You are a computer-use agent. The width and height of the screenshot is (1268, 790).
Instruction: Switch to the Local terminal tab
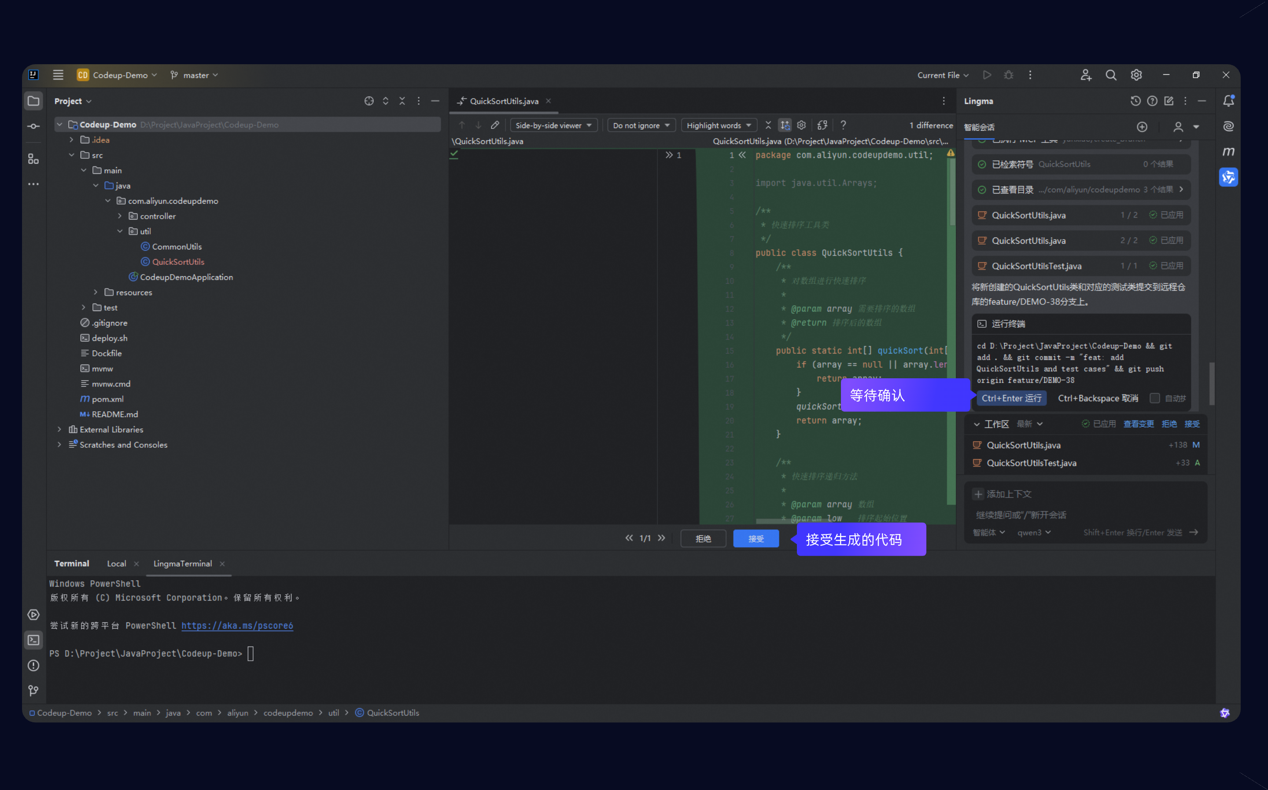click(x=117, y=563)
